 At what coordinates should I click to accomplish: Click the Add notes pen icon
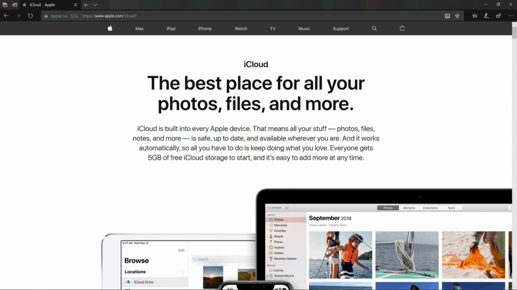pos(486,16)
